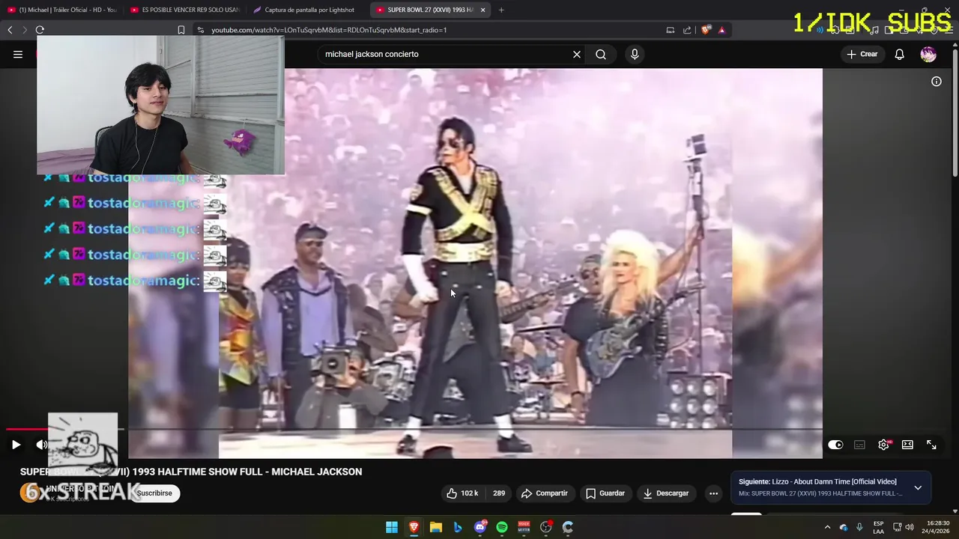Seek along the video progress bar
Image resolution: width=959 pixels, height=539 pixels.
point(477,430)
